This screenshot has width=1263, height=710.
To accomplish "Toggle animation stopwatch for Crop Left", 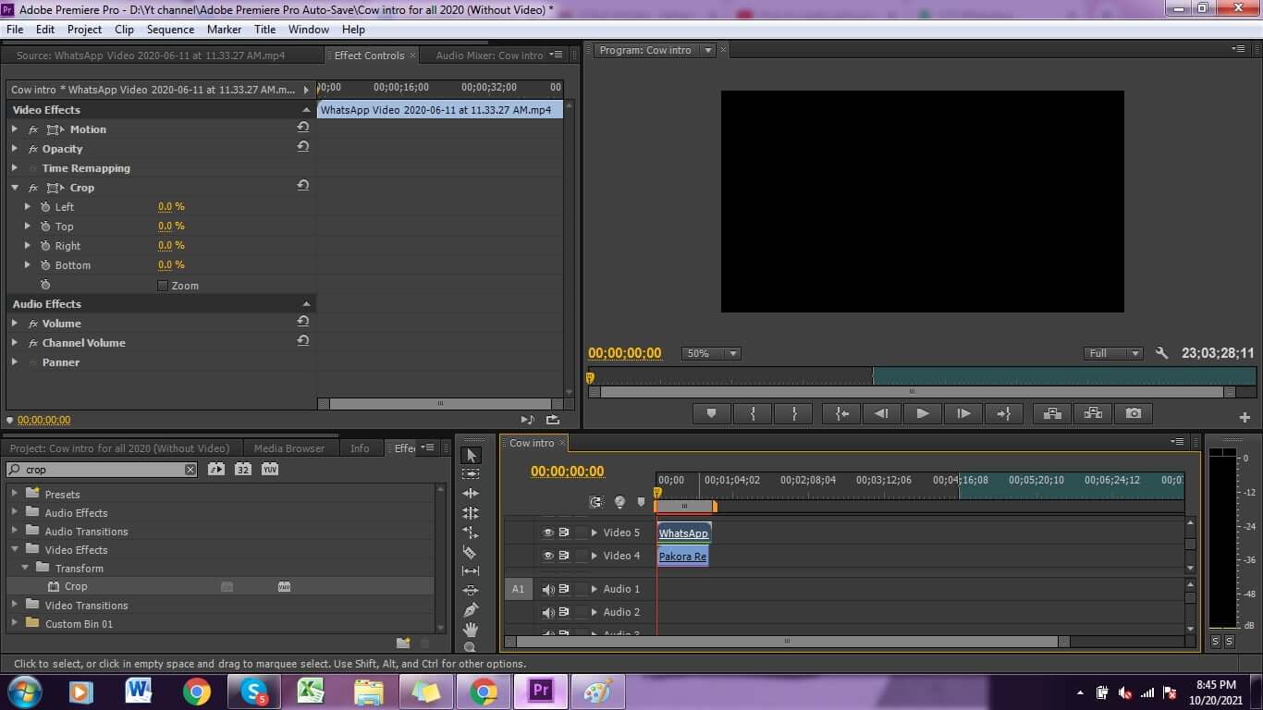I will pyautogui.click(x=45, y=206).
